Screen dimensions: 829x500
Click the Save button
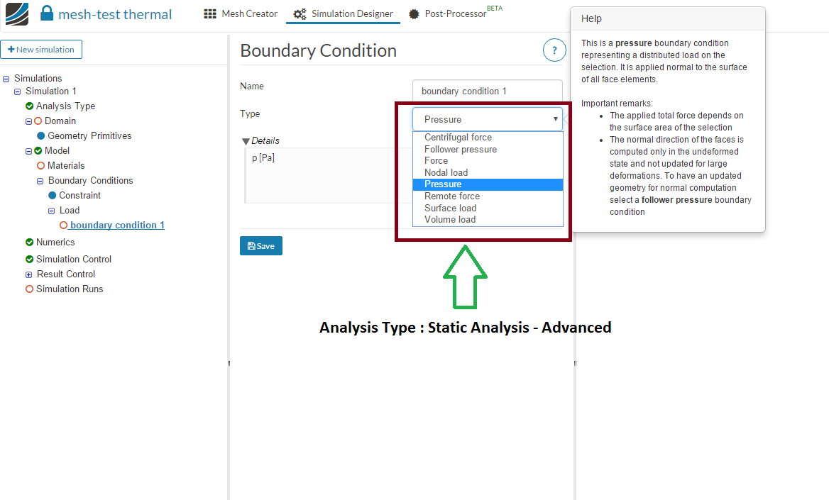coord(261,246)
